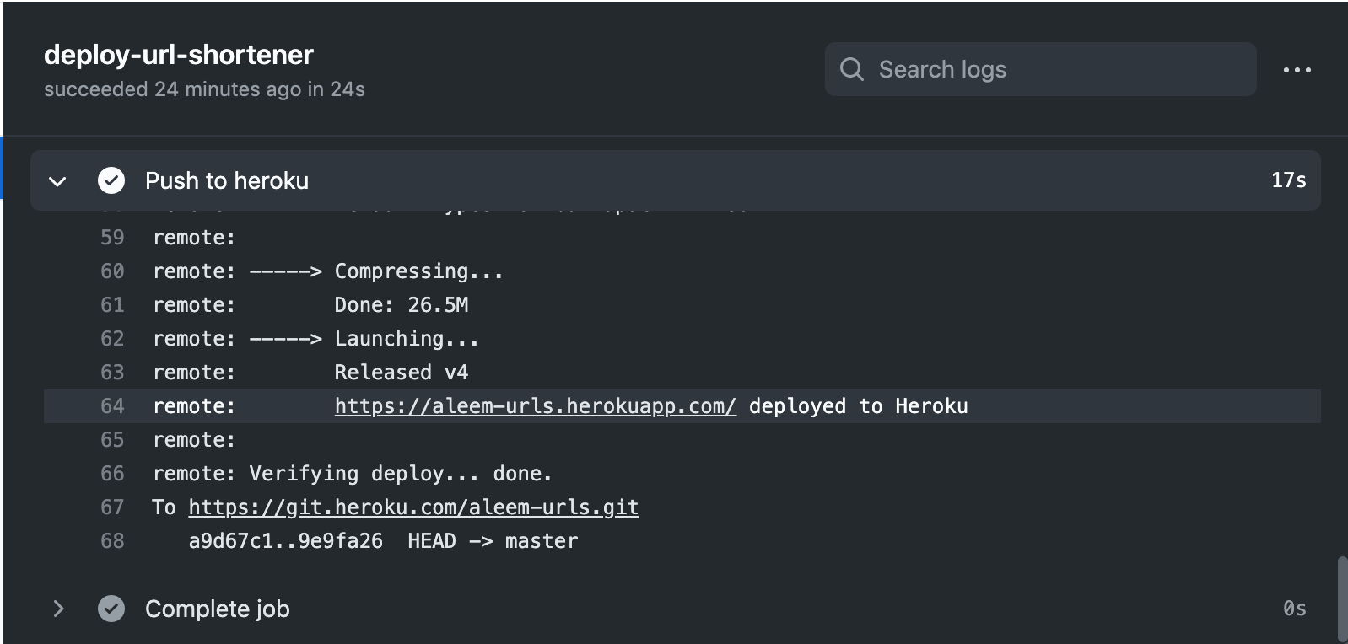The height and width of the screenshot is (644, 1348).
Task: Click the Complete job step title
Action: (x=218, y=609)
